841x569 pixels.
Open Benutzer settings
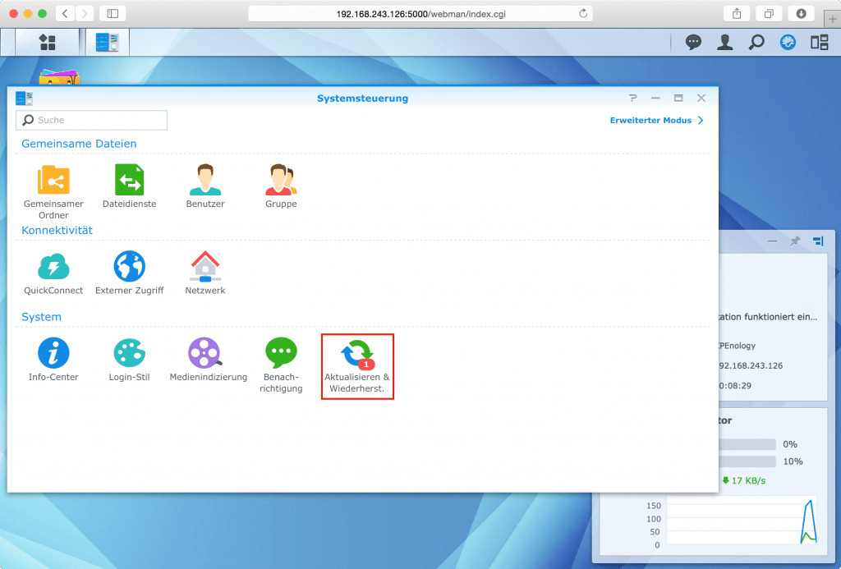tap(205, 186)
